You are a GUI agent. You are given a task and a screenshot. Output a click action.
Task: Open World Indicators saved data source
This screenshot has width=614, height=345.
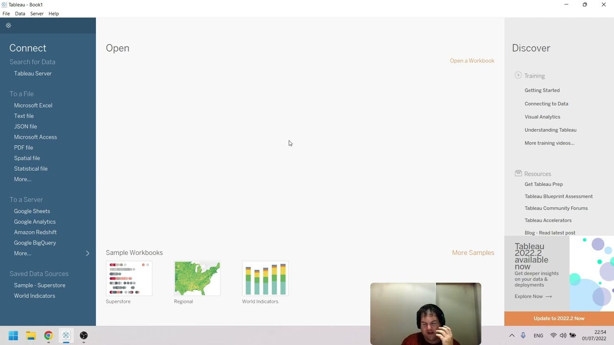point(35,296)
